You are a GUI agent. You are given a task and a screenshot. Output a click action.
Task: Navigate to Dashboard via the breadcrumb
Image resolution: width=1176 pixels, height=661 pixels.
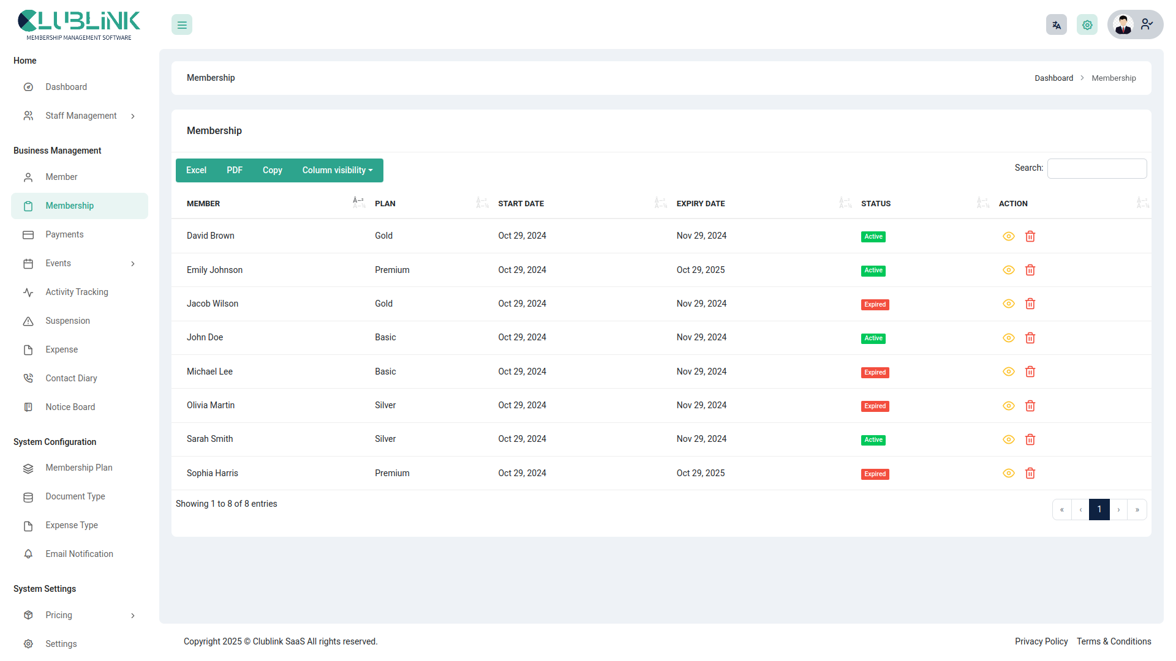1053,78
